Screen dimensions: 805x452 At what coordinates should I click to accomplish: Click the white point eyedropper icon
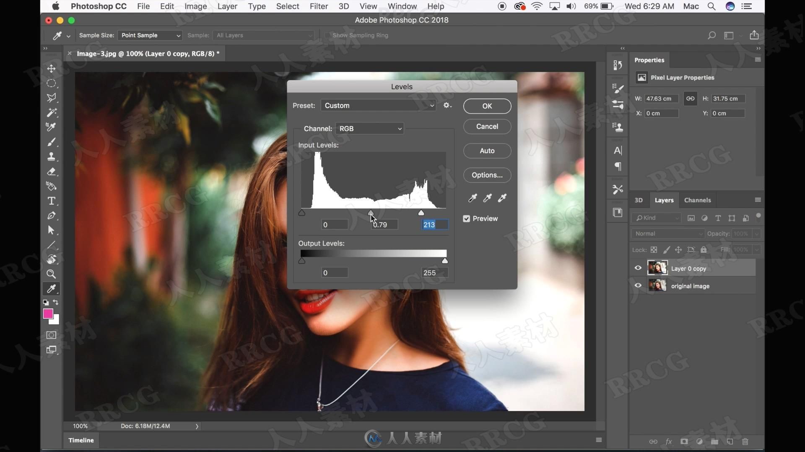coord(501,198)
